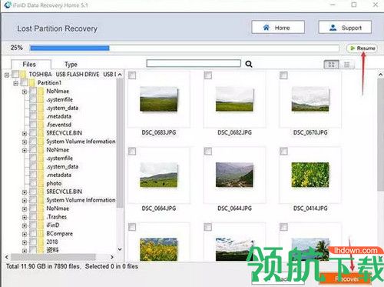Open the Support page button
This screenshot has width=384, height=287.
(345, 28)
